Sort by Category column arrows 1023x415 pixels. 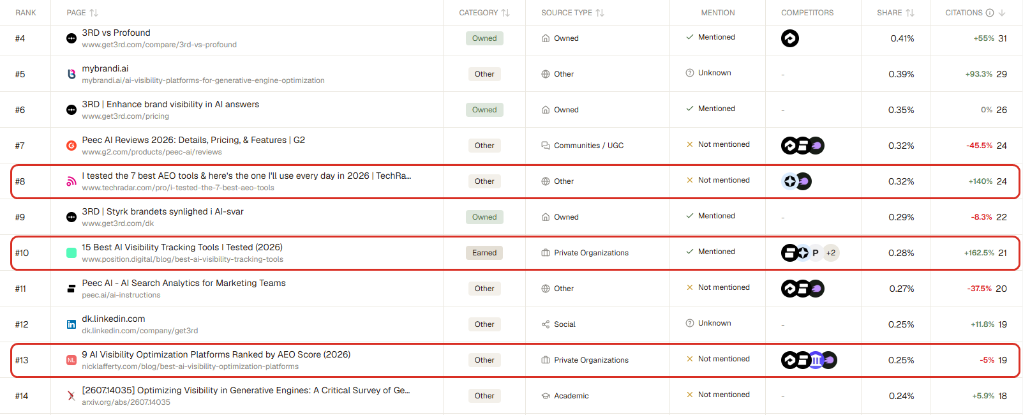pyautogui.click(x=505, y=13)
